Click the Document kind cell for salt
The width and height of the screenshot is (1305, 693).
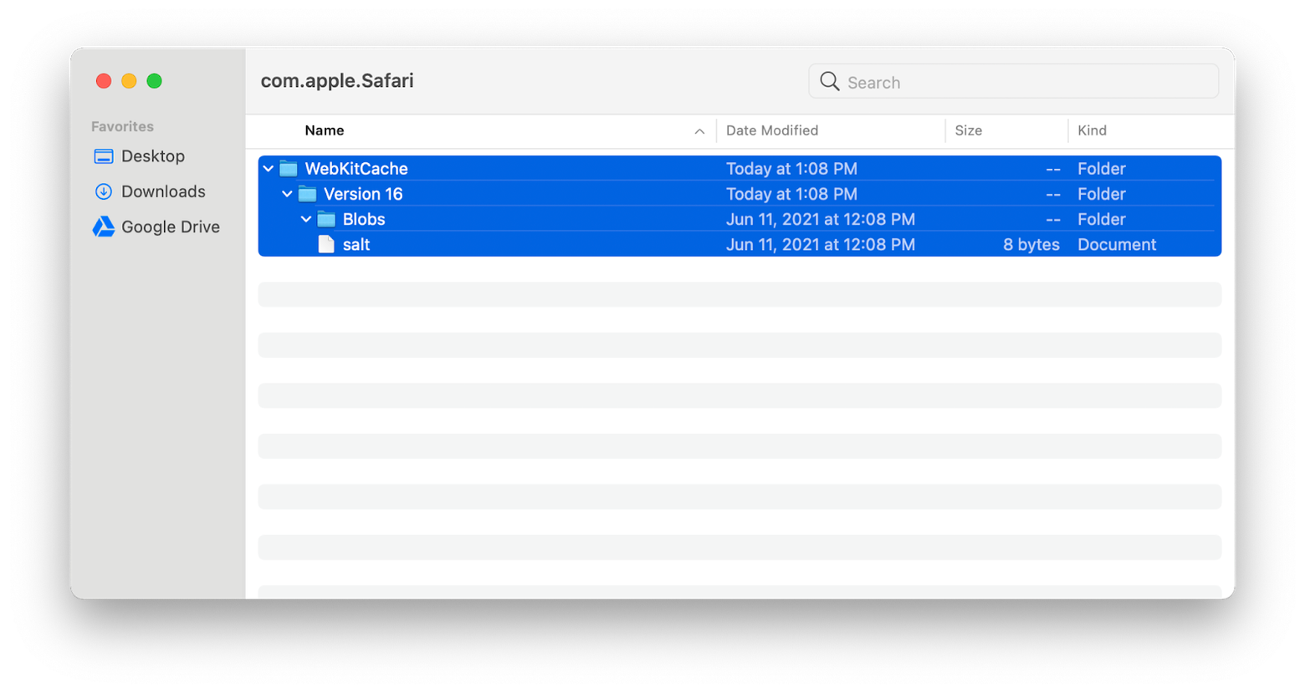click(1117, 244)
